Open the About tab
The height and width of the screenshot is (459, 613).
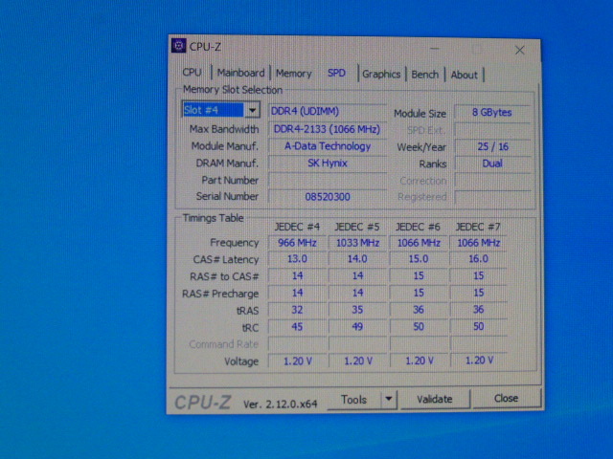464,75
